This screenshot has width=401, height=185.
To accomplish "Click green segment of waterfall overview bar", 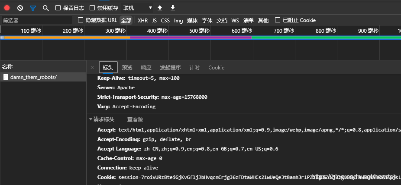I will point(327,38).
